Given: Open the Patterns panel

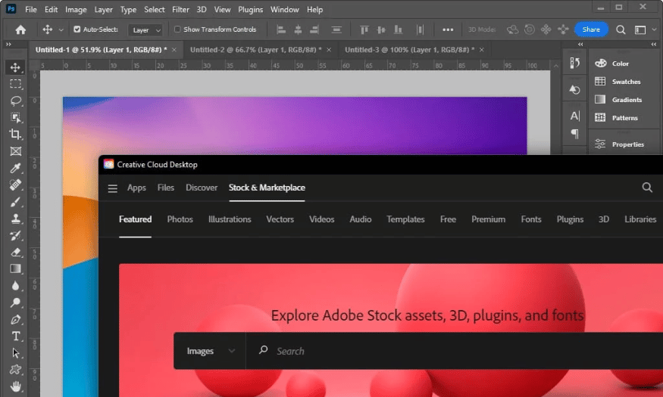Looking at the screenshot, I should [x=626, y=118].
